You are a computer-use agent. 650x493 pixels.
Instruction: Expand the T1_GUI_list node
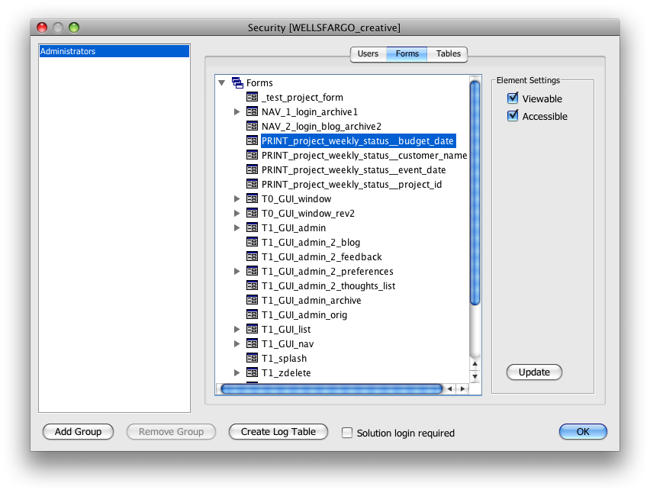point(237,329)
